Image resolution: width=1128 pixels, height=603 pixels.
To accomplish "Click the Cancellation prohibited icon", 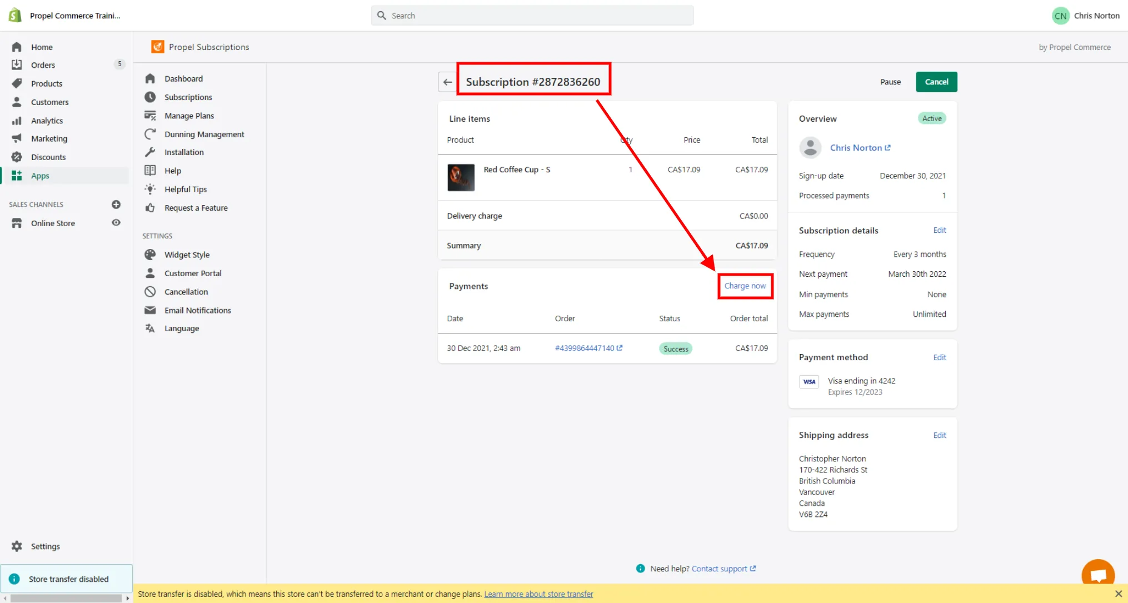I will (x=150, y=292).
